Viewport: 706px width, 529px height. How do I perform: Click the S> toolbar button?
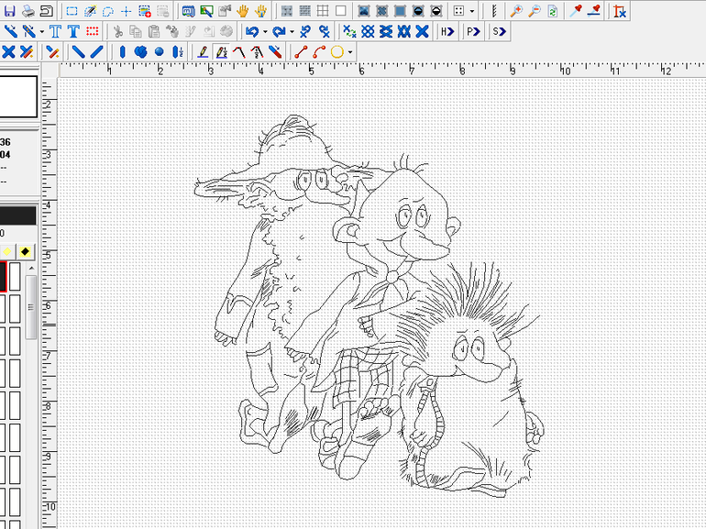pos(498,31)
